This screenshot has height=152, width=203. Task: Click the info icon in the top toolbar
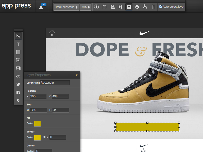point(96,7)
